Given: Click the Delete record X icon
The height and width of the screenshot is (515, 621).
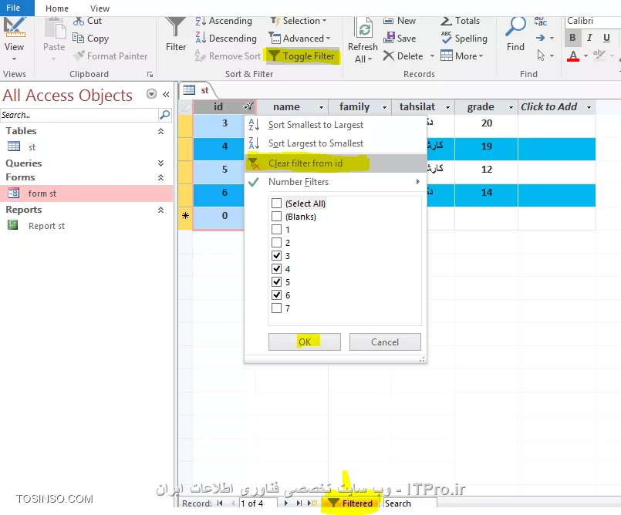Looking at the screenshot, I should click(x=389, y=56).
